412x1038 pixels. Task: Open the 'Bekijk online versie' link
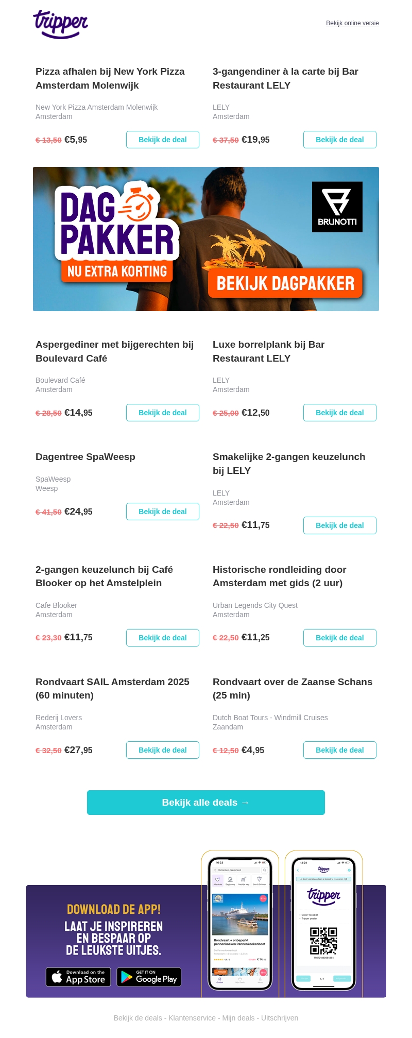pos(352,23)
